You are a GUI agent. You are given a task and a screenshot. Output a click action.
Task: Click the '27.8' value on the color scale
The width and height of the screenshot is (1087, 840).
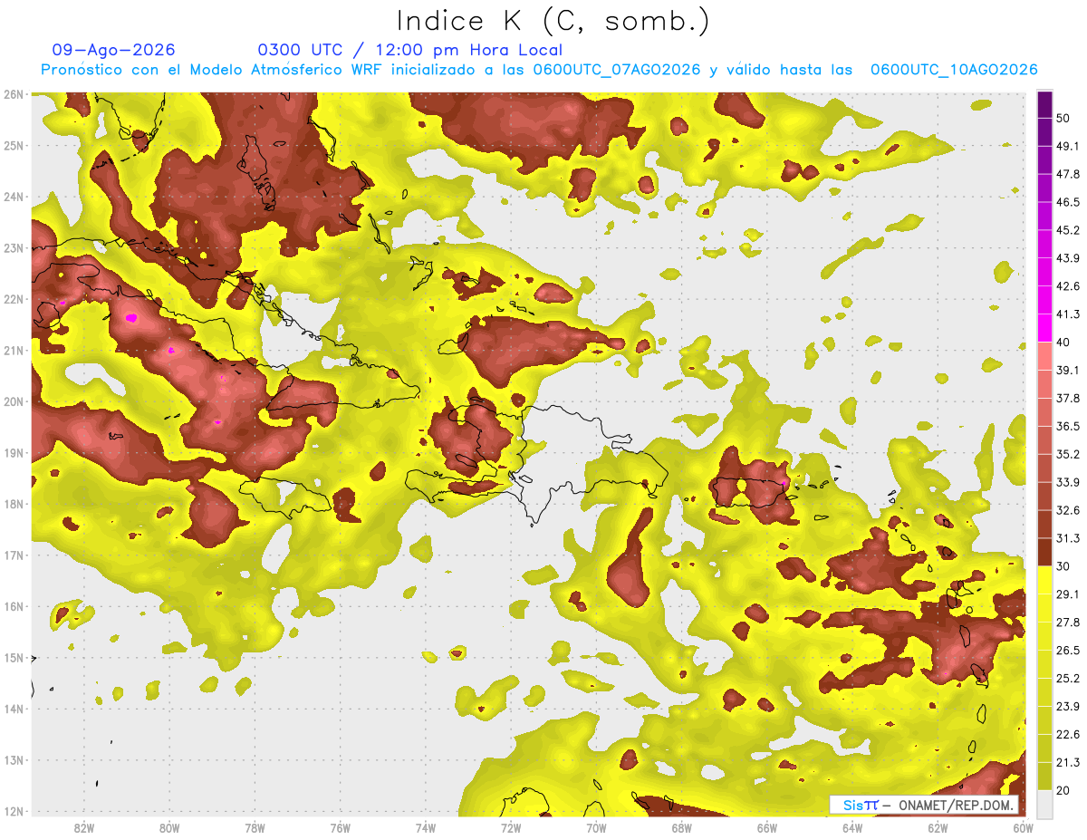pyautogui.click(x=1068, y=623)
